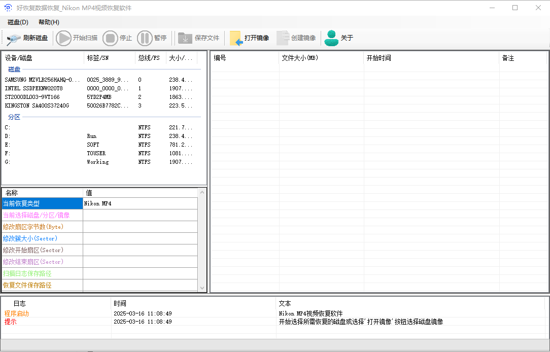
Task: Click the 恢复文件保存路径 label
Action: pos(27,286)
